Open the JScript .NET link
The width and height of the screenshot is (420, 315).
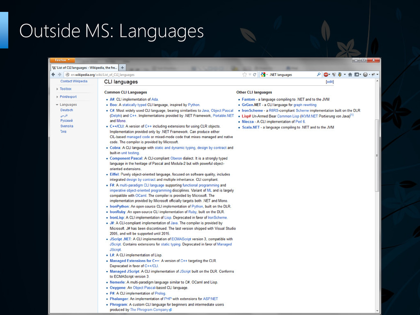click(120, 239)
